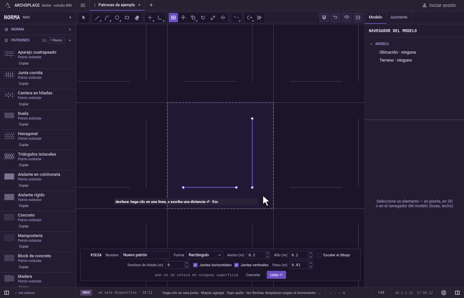The image size is (464, 298).
Task: Choose the arc drawing tool
Action: (x=107, y=18)
